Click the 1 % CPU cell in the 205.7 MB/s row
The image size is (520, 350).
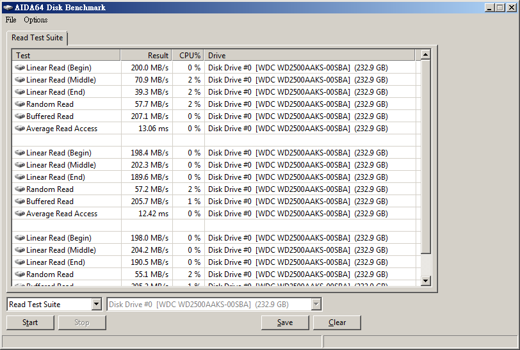coord(188,201)
